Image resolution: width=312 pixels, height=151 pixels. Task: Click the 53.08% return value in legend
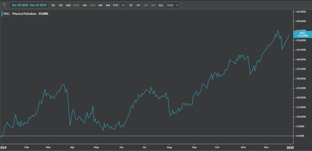click(44, 14)
